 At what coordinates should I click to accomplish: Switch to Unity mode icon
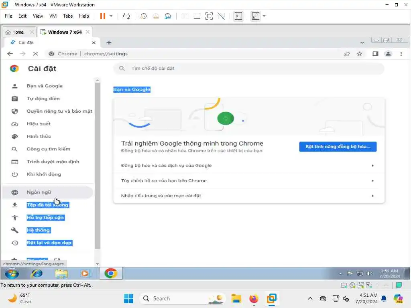click(221, 16)
